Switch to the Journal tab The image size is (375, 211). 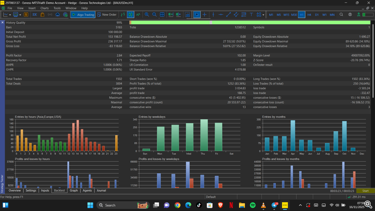click(x=101, y=190)
